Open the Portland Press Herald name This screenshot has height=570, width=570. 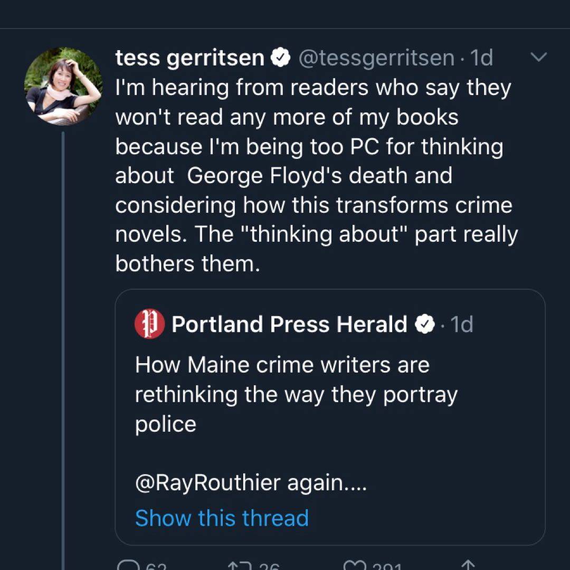pos(289,324)
